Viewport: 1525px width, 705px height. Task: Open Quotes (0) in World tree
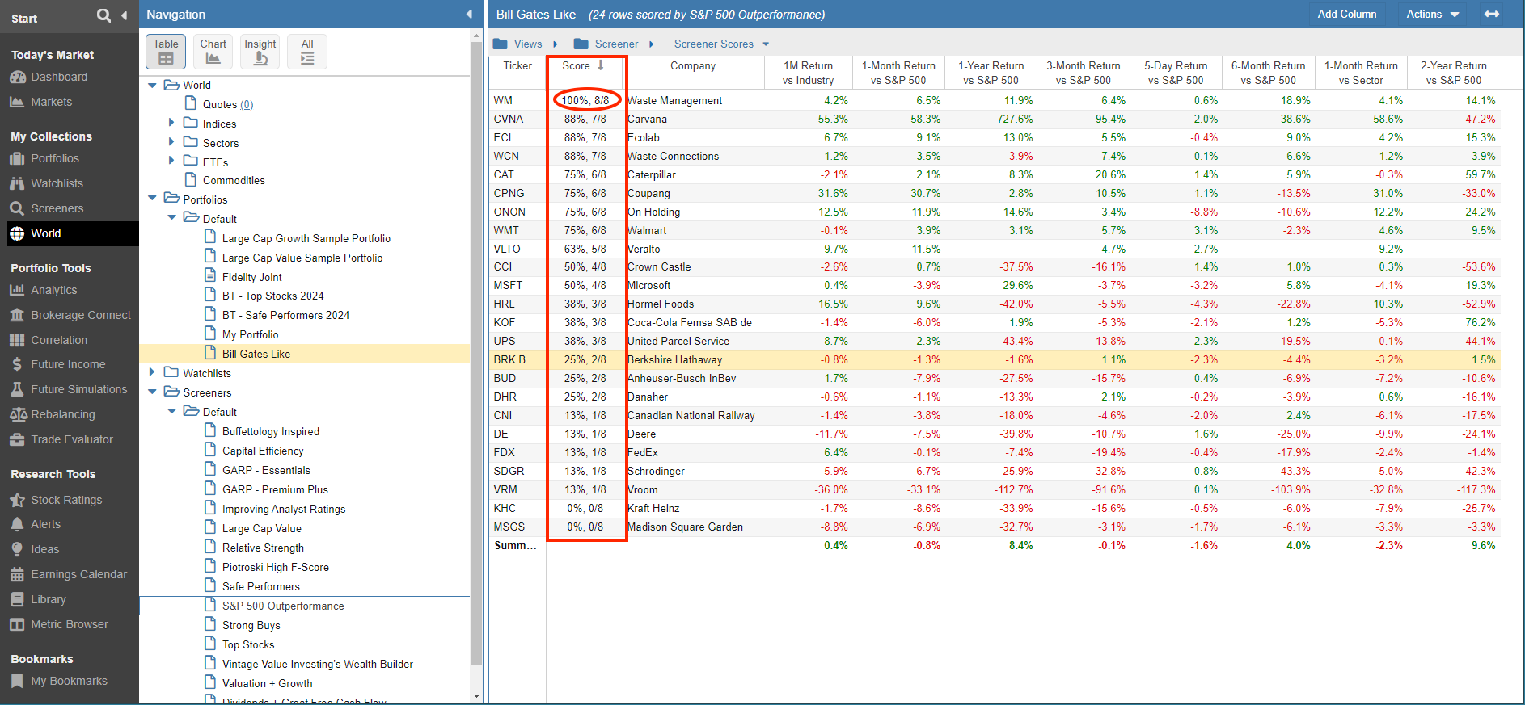pos(228,104)
